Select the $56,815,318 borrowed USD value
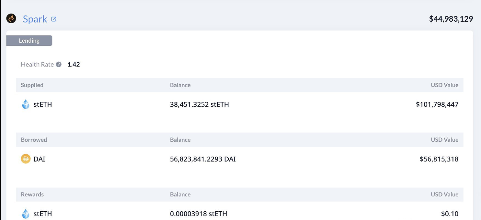This screenshot has height=220, width=481. pos(439,159)
